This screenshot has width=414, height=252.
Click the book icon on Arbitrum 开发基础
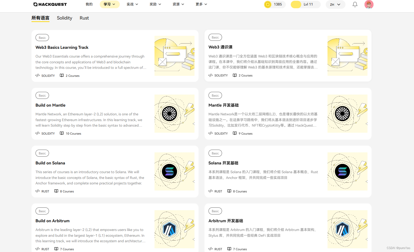coord(229,249)
